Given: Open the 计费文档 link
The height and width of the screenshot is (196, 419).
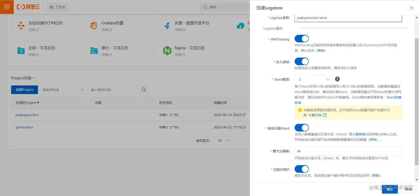Looking at the screenshot, I should click(315, 115).
